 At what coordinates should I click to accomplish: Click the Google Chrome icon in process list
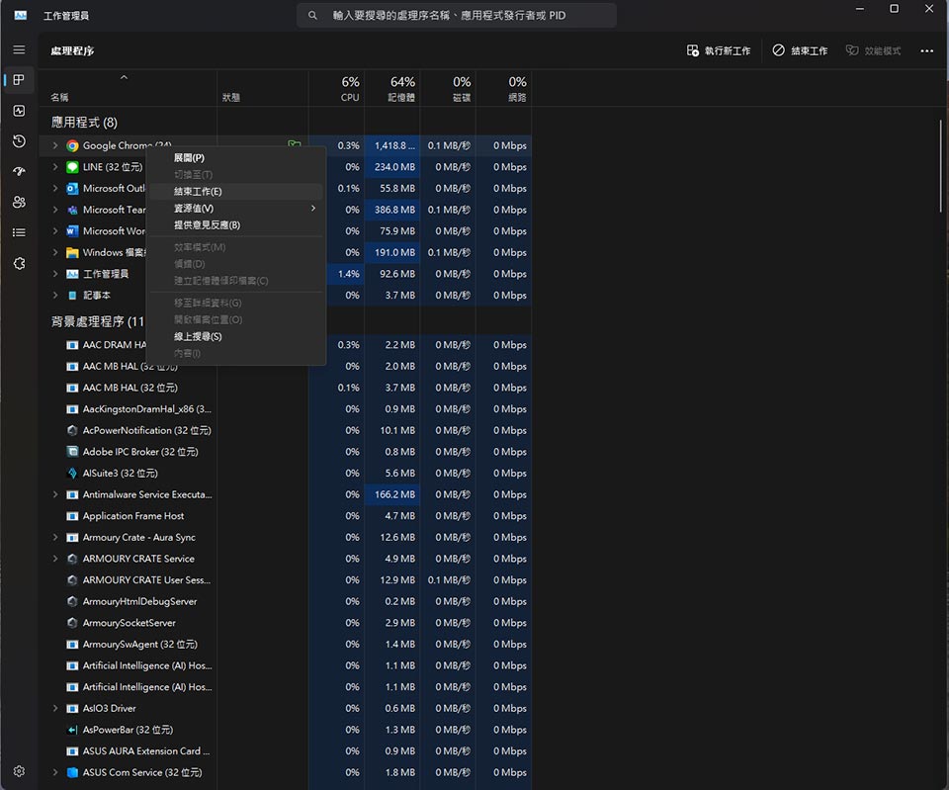(72, 146)
